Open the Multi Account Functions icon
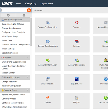Screen dimensions: 108x109 pos(106,60)
